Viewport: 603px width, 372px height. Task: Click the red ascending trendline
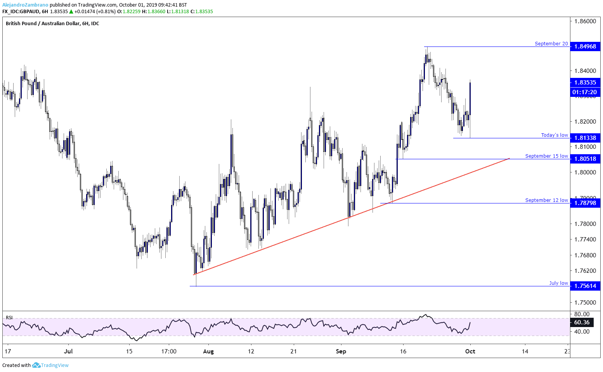[x=351, y=217]
